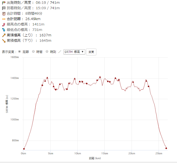Select the 距離 radio button
The height and width of the screenshot is (163, 177).
(20, 51)
